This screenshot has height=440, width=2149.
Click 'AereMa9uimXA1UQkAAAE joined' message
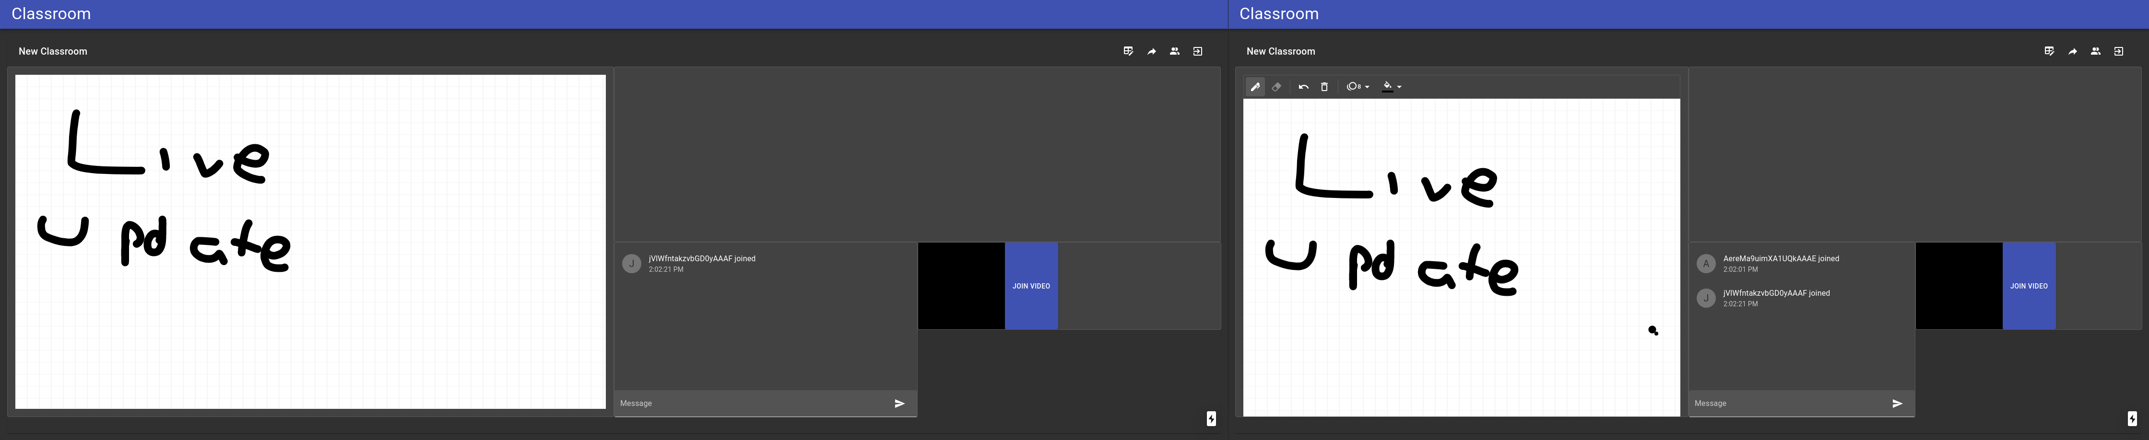(x=1781, y=258)
